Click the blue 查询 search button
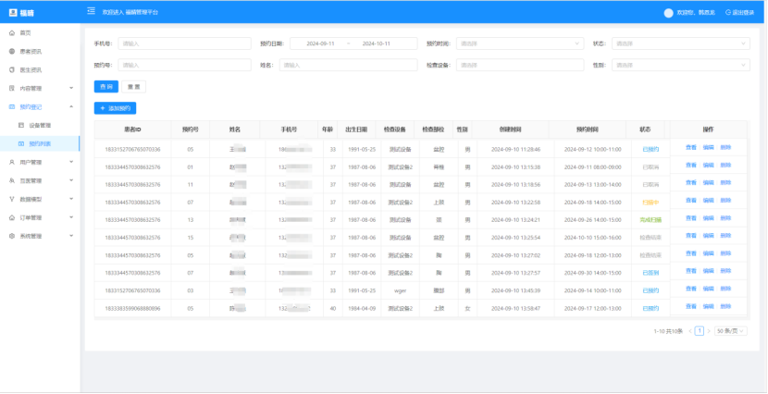The height and width of the screenshot is (394, 768). click(105, 86)
